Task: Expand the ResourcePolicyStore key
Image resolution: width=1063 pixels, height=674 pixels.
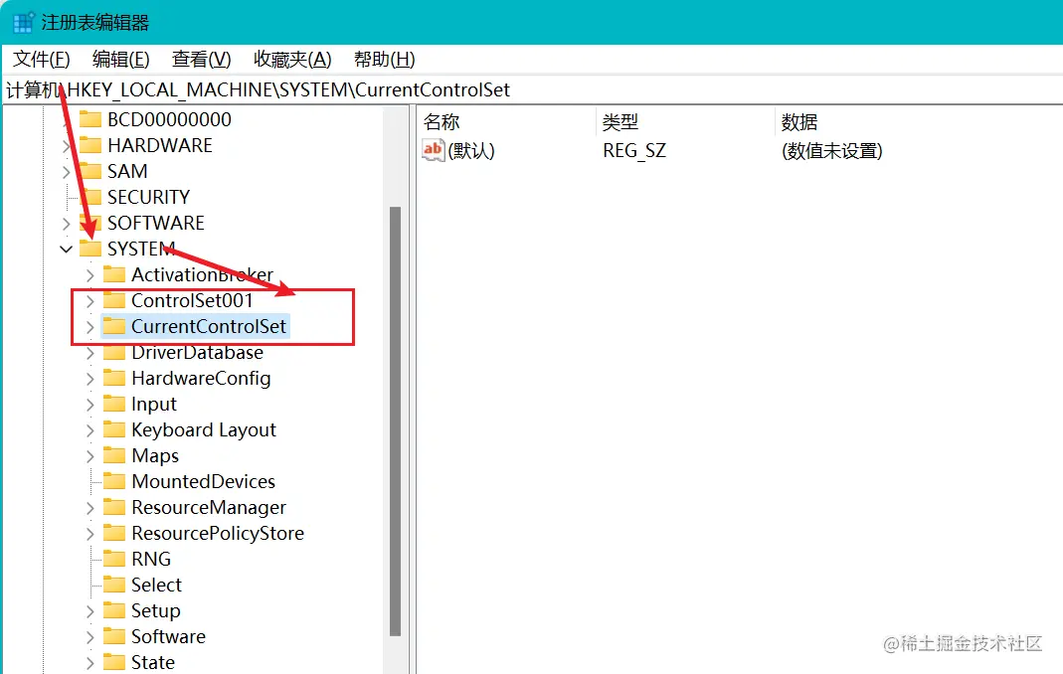Action: [90, 534]
